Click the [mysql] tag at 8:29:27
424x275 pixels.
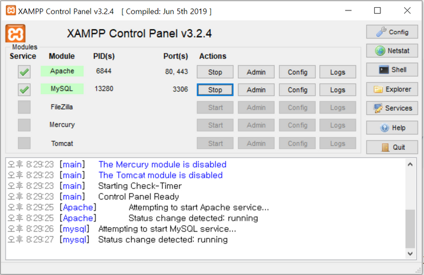click(x=75, y=240)
